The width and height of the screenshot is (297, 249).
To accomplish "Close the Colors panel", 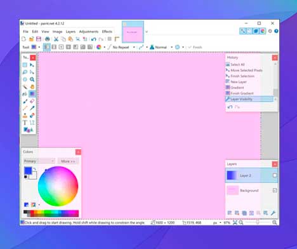I will pyautogui.click(x=78, y=152).
